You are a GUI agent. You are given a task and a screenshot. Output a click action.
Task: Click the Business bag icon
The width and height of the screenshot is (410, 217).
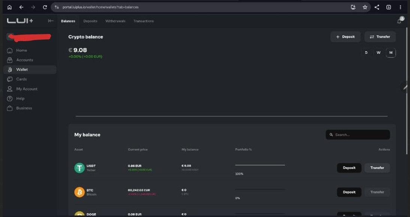click(x=10, y=108)
